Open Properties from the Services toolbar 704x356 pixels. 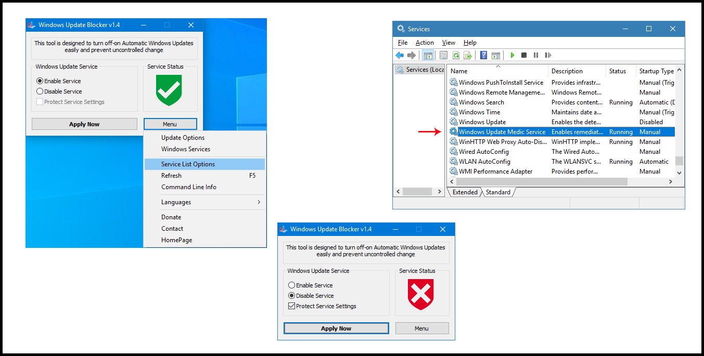[444, 55]
